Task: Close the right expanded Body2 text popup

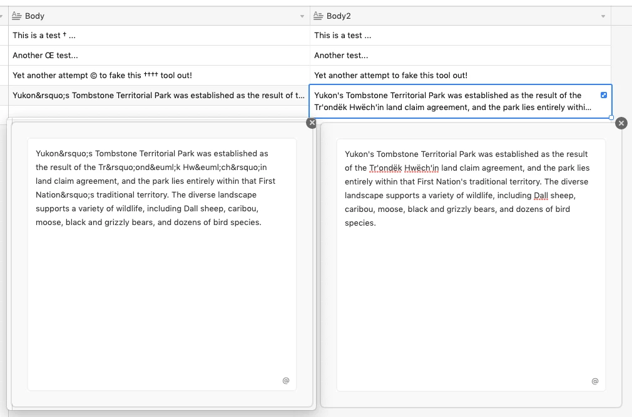Action: tap(621, 123)
